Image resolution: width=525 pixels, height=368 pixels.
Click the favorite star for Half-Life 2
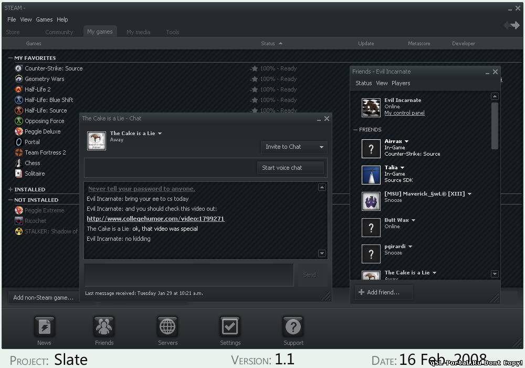pos(255,89)
